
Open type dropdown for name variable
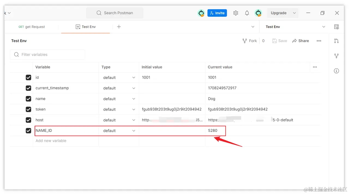(x=119, y=99)
